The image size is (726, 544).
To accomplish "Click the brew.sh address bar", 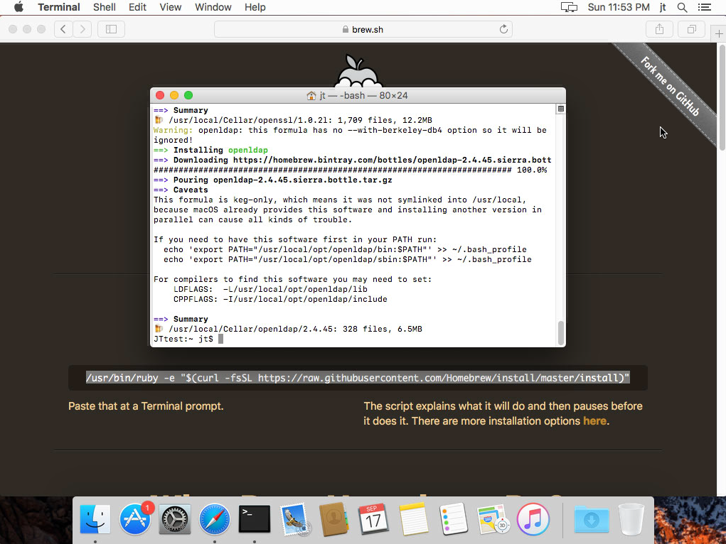I will click(x=363, y=29).
